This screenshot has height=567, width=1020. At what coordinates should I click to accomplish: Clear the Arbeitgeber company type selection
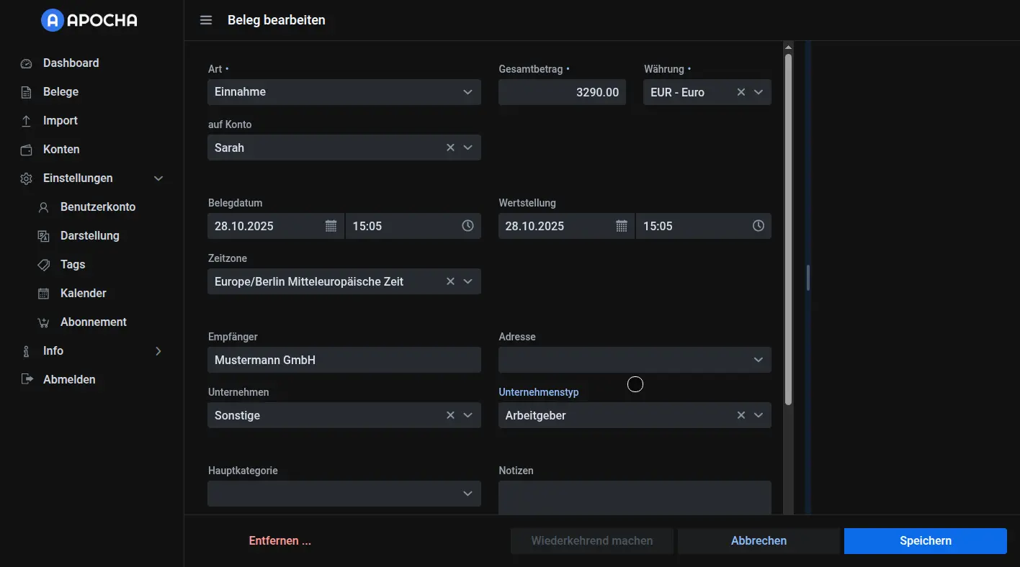(741, 415)
